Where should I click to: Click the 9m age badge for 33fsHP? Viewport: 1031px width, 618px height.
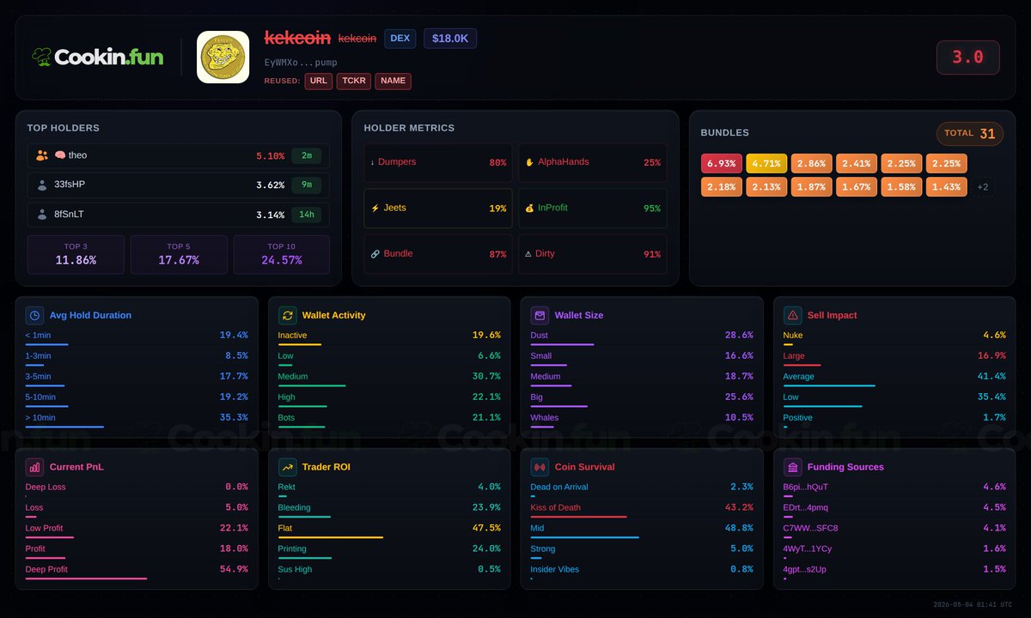coord(307,185)
